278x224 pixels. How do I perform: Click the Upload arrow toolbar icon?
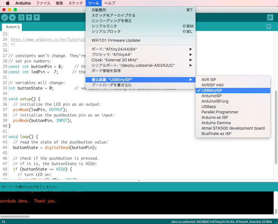point(12,17)
